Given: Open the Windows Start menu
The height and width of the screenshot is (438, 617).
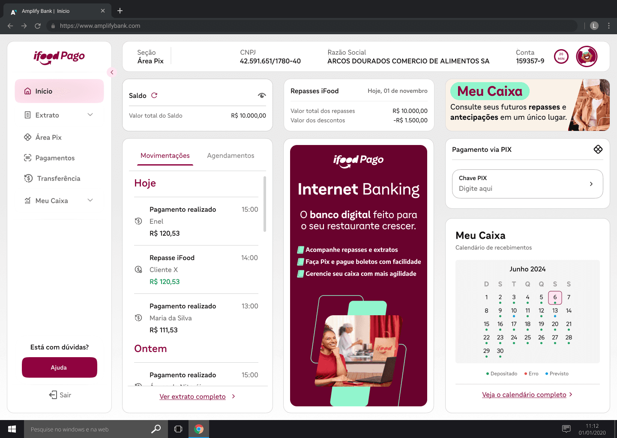Looking at the screenshot, I should click(12, 429).
